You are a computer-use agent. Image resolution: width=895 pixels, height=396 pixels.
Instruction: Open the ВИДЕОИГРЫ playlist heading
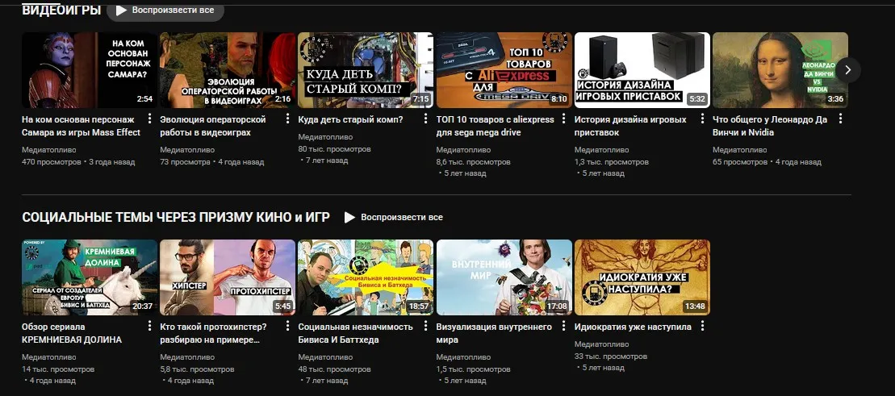click(x=61, y=10)
